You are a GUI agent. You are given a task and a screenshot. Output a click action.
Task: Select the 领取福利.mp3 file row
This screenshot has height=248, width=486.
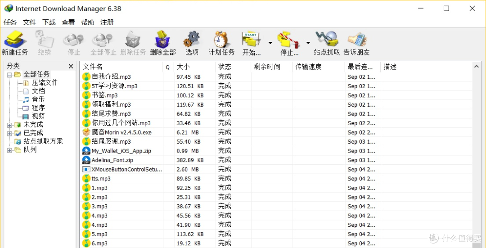(x=276, y=104)
